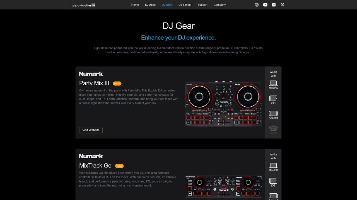
Task: Click MixTrack Go controller image
Action: point(224,186)
